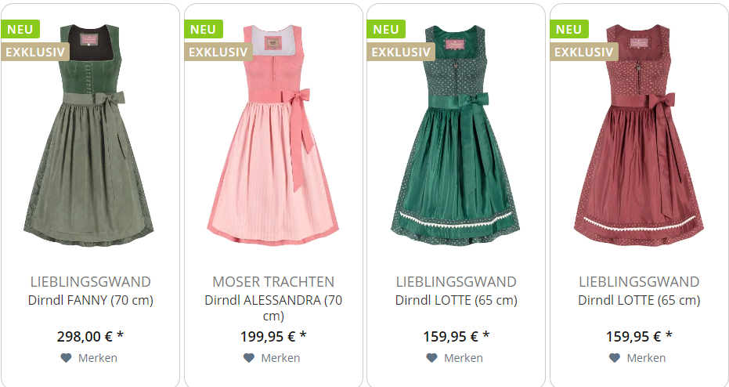This screenshot has height=387, width=729.
Task: Open the burgundy Dirndl LOTTE image
Action: (x=638, y=136)
